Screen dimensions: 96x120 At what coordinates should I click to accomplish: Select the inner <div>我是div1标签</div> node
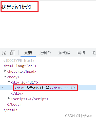(x=38, y=88)
